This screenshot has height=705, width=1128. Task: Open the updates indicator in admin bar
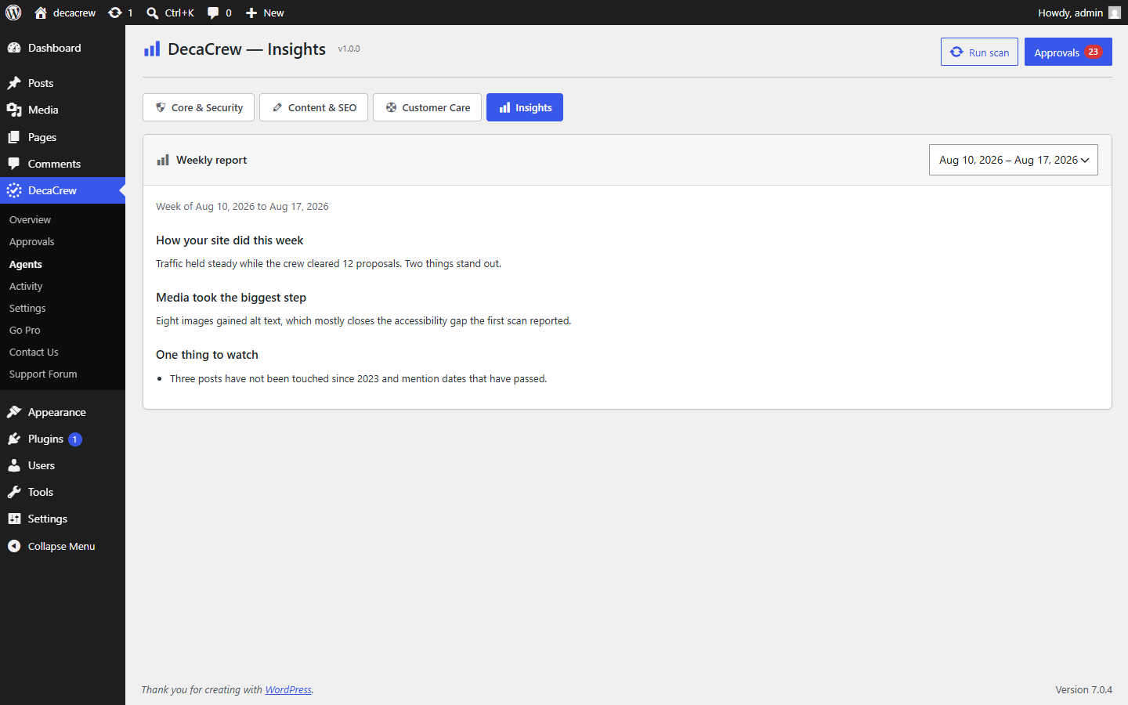coord(121,13)
